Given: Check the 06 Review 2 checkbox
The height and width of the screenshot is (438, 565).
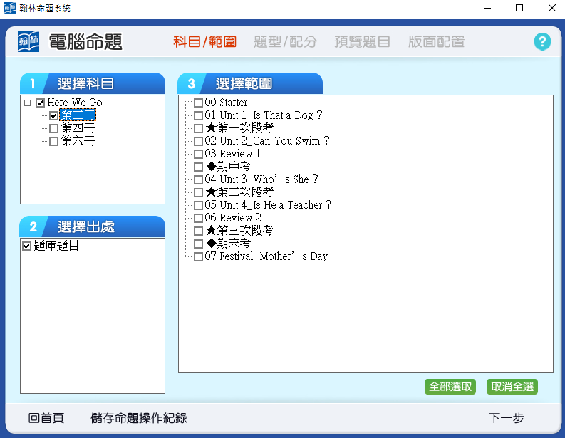Looking at the screenshot, I should pos(198,218).
